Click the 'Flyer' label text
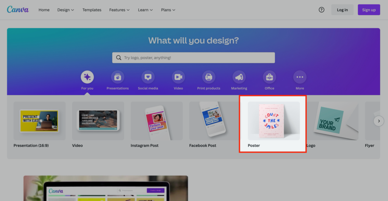Viewport: 388px width, 201px height. point(369,145)
